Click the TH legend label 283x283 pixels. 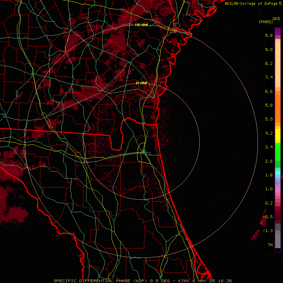point(270,245)
